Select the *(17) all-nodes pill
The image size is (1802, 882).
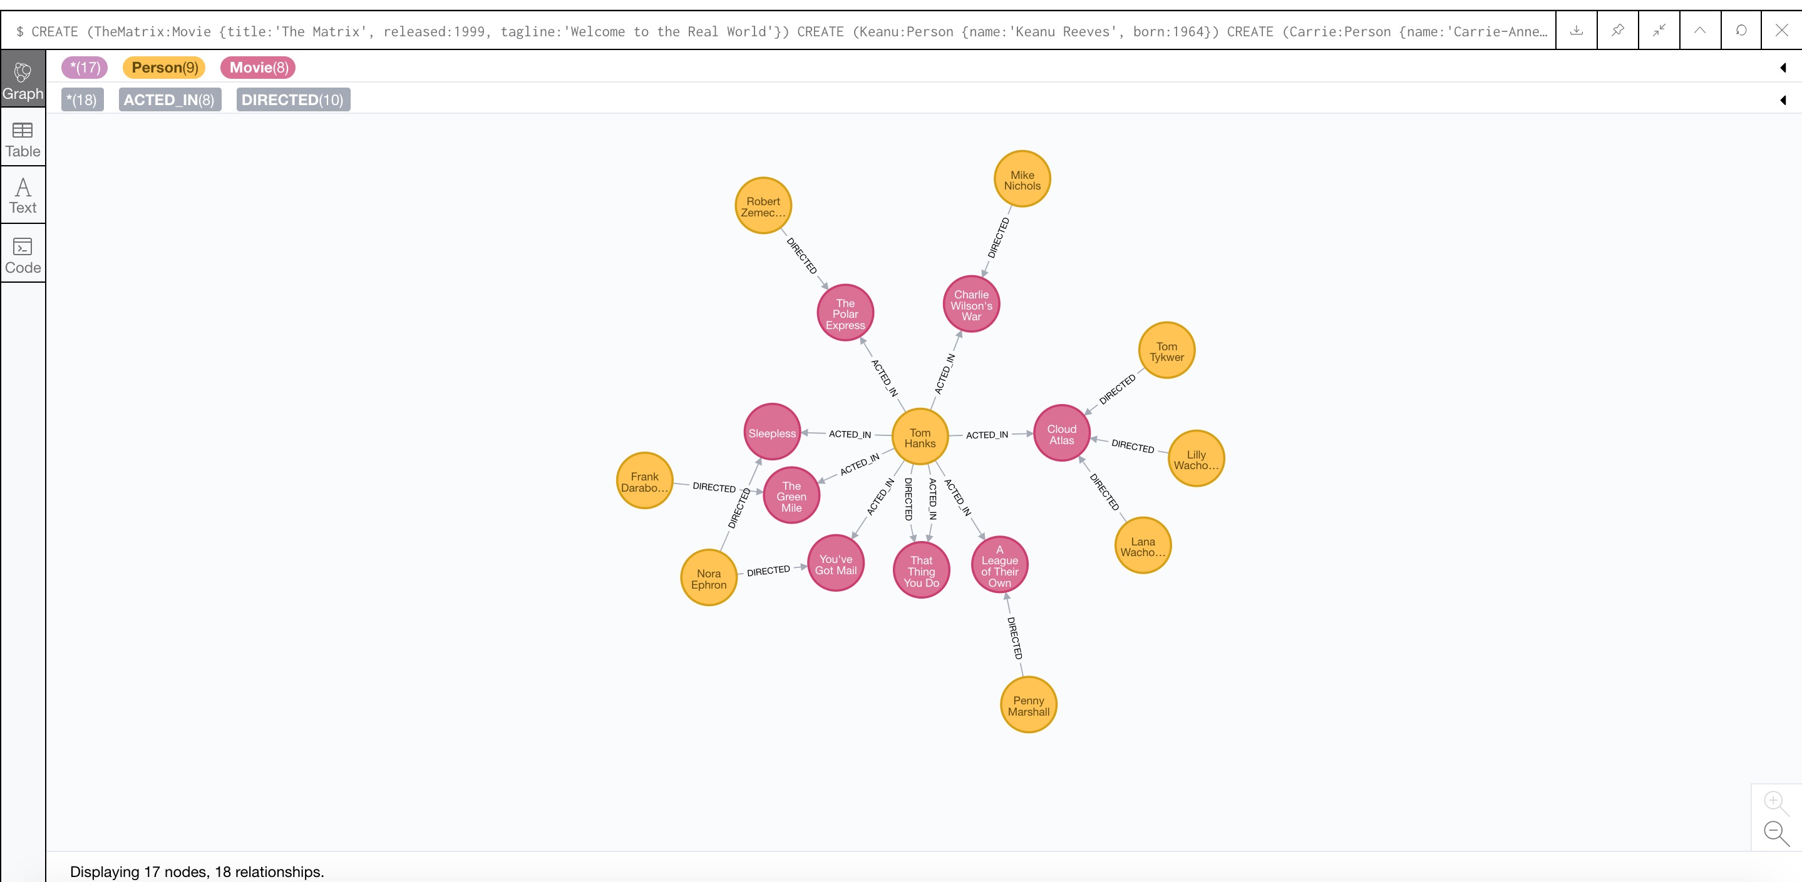(84, 67)
